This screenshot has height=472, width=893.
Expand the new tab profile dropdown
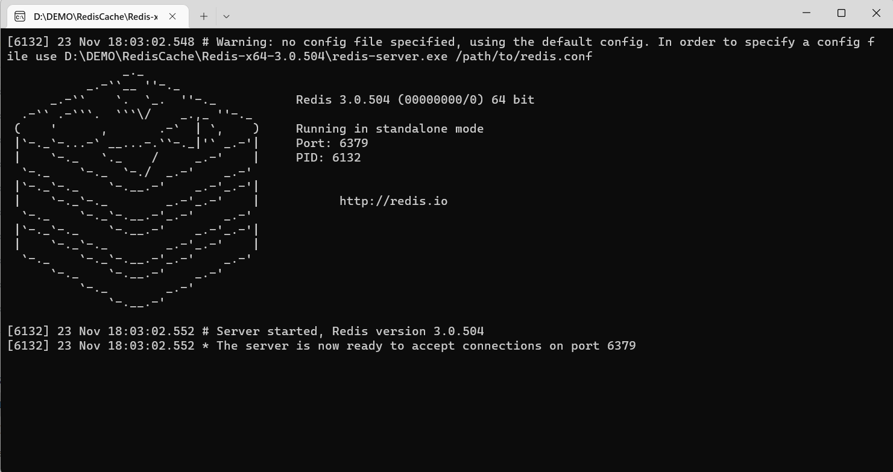pos(226,16)
